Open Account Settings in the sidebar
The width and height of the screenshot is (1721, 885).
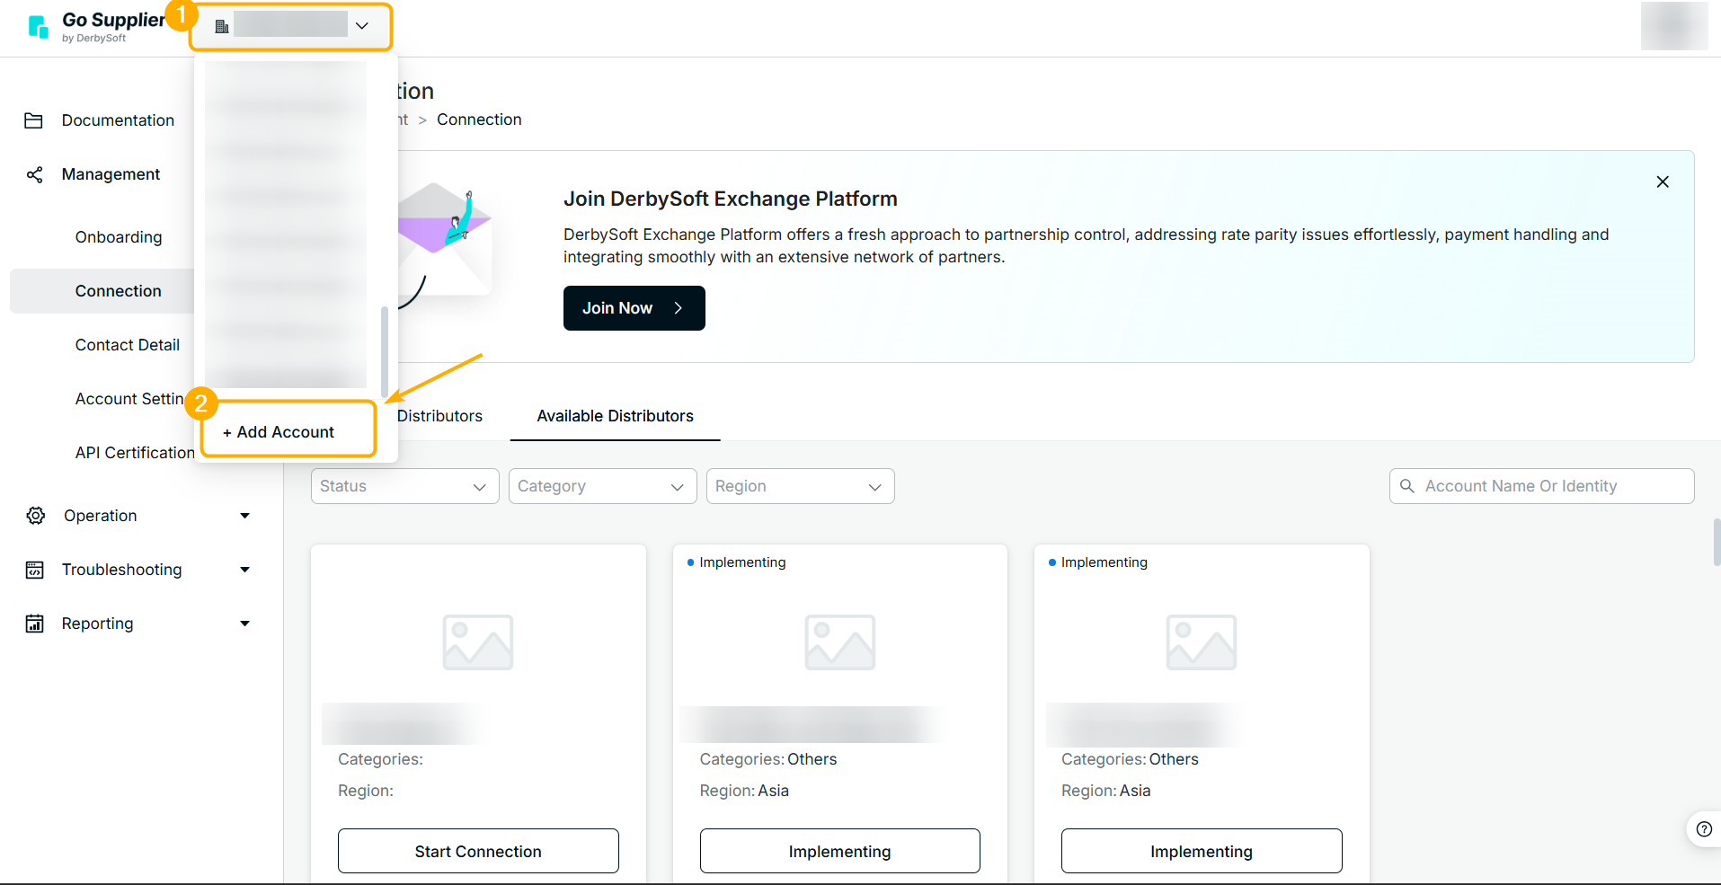[x=129, y=399]
